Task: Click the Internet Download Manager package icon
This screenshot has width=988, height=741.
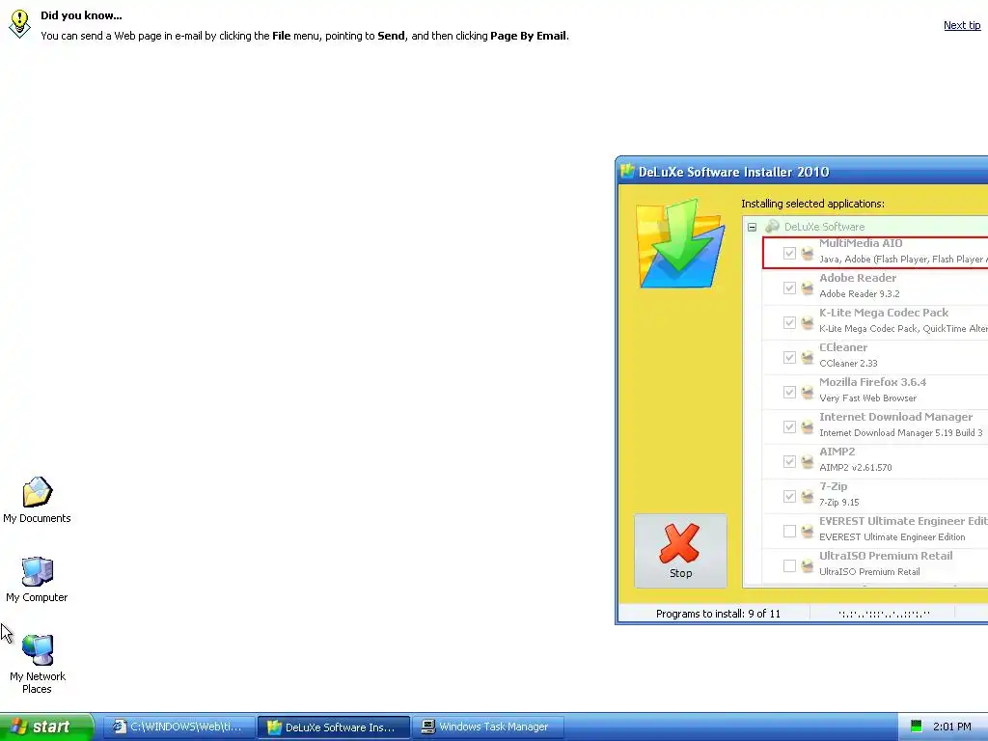Action: [x=808, y=426]
